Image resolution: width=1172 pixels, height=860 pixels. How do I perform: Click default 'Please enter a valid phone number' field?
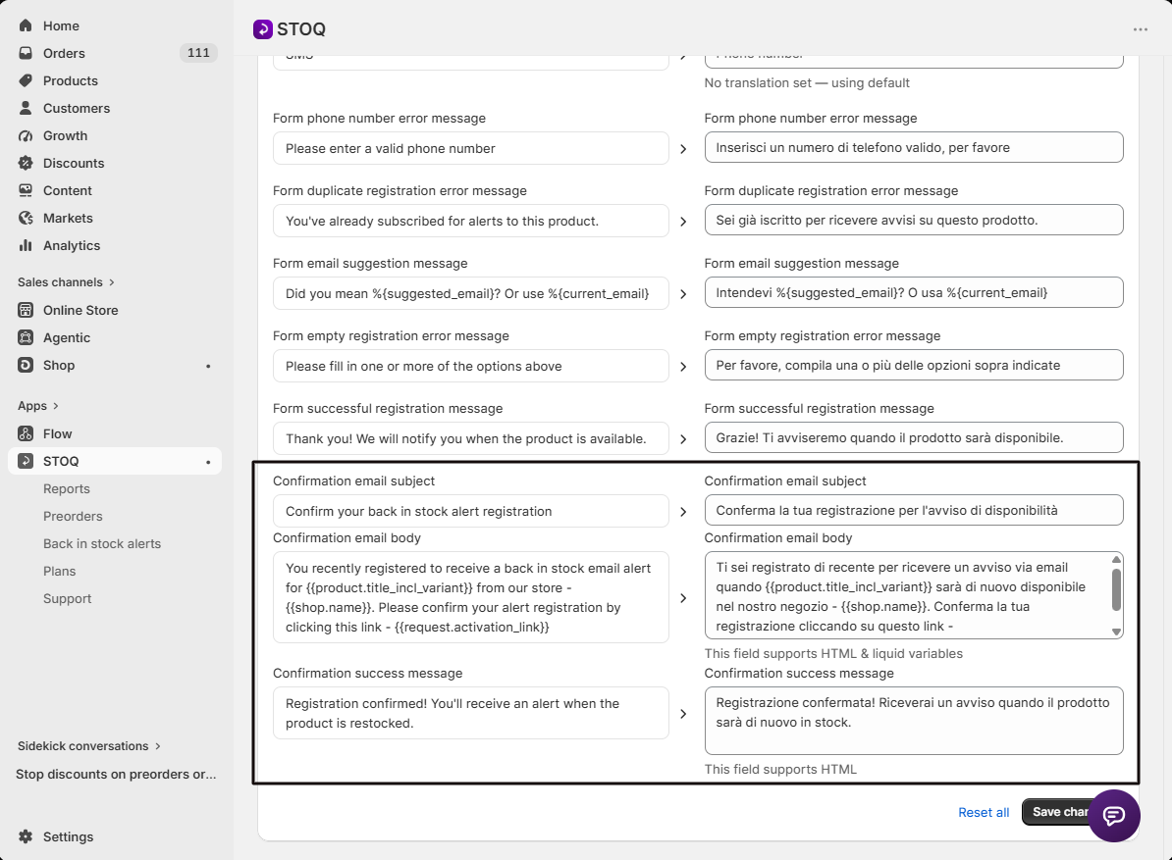[471, 148]
